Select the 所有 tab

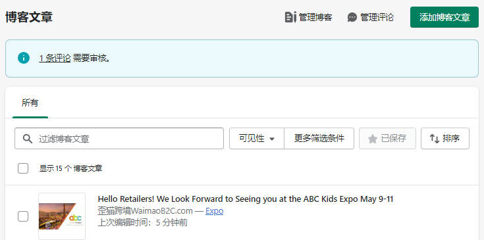(x=30, y=103)
